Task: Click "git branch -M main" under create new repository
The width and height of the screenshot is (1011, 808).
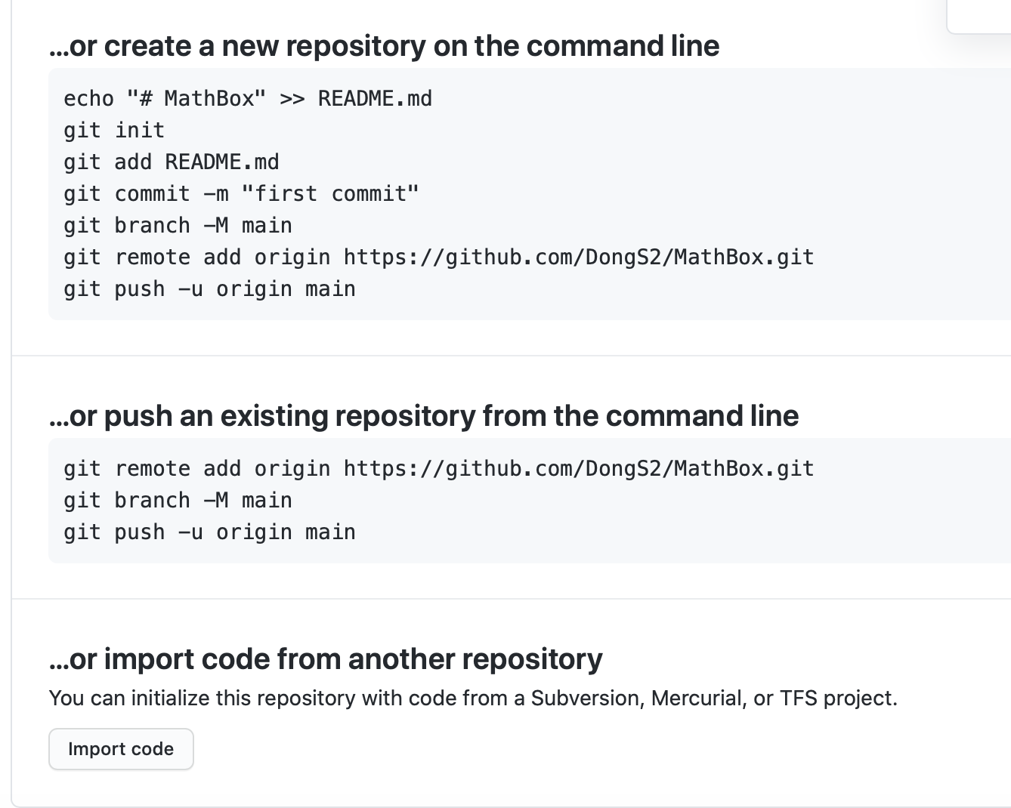Action: (178, 226)
